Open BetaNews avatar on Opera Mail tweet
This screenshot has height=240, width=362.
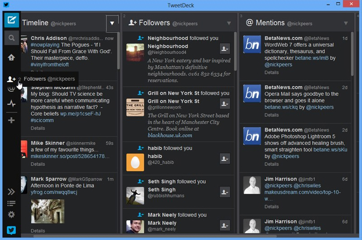click(252, 94)
